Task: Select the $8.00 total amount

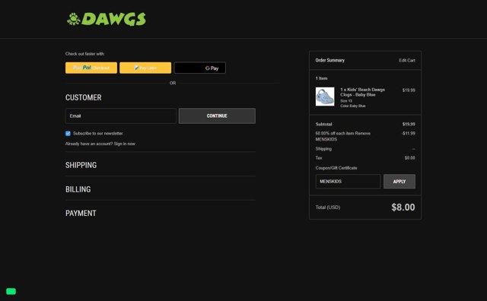Action: (x=403, y=207)
